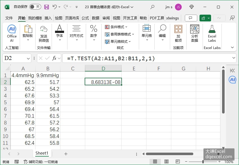Adjust the zoom slider handle

[203, 162]
